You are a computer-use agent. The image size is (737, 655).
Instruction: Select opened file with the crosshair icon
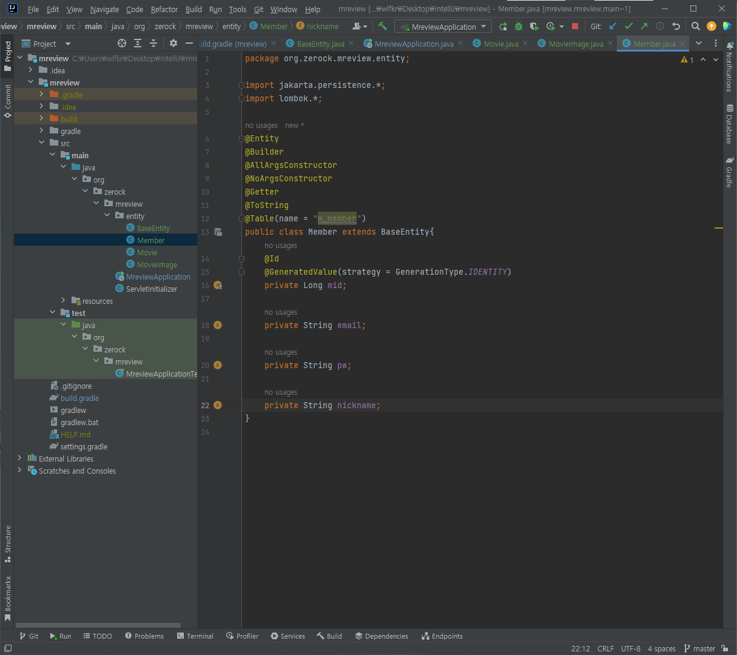(122, 43)
